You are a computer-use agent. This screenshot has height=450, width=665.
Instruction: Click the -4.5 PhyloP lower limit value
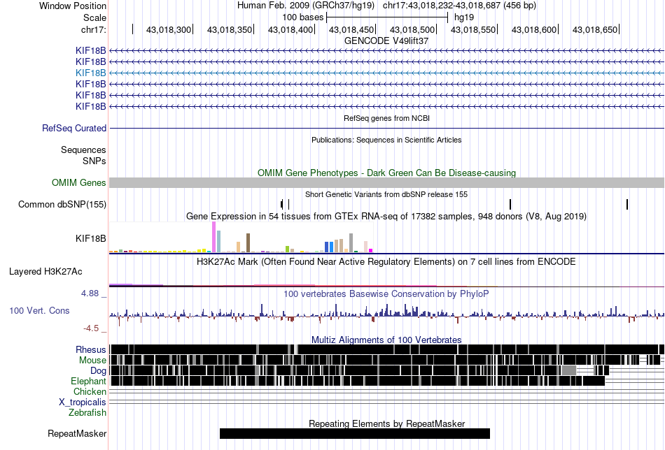pyautogui.click(x=91, y=328)
